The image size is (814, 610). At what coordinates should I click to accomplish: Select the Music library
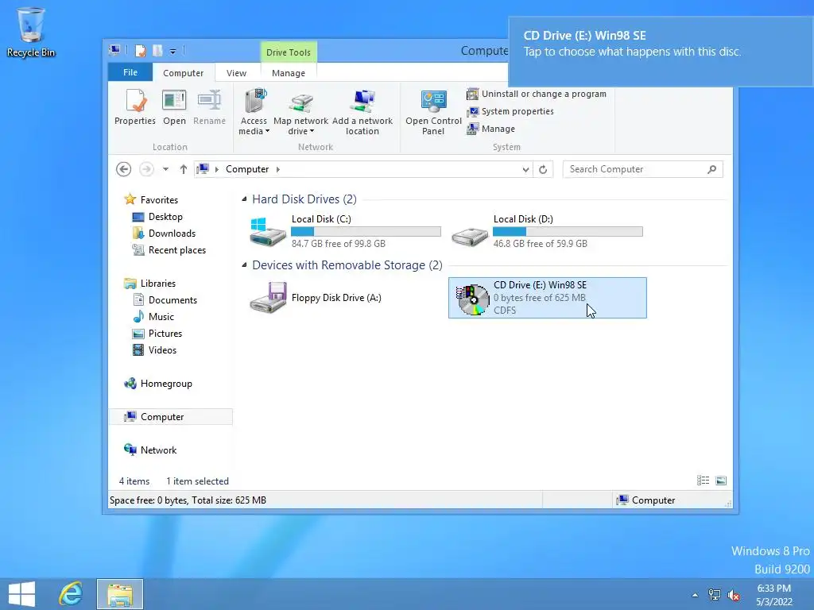coord(153,316)
